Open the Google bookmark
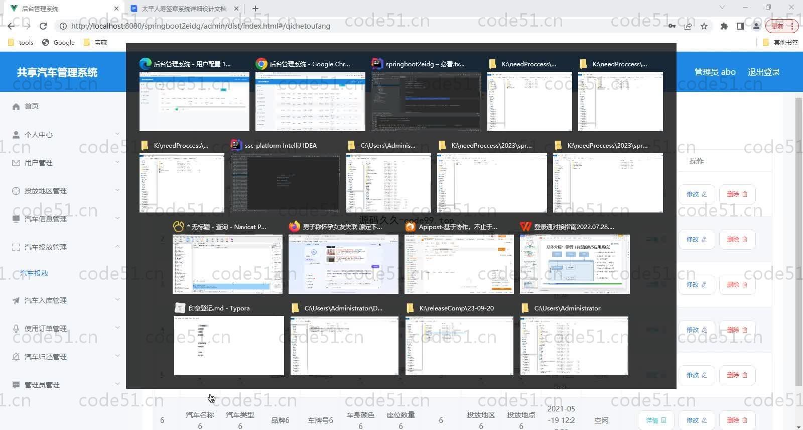 point(59,42)
